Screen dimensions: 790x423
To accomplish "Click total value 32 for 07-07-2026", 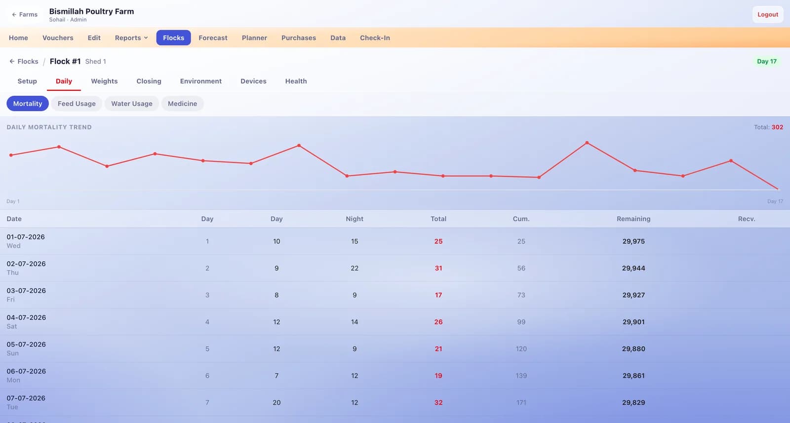I will 438,403.
